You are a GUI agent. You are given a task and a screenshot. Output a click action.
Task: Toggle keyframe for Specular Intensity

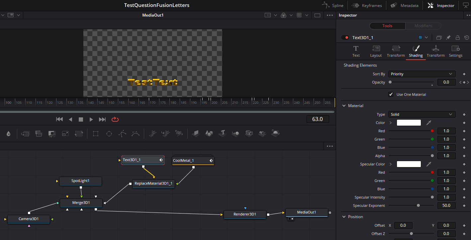[x=464, y=197]
